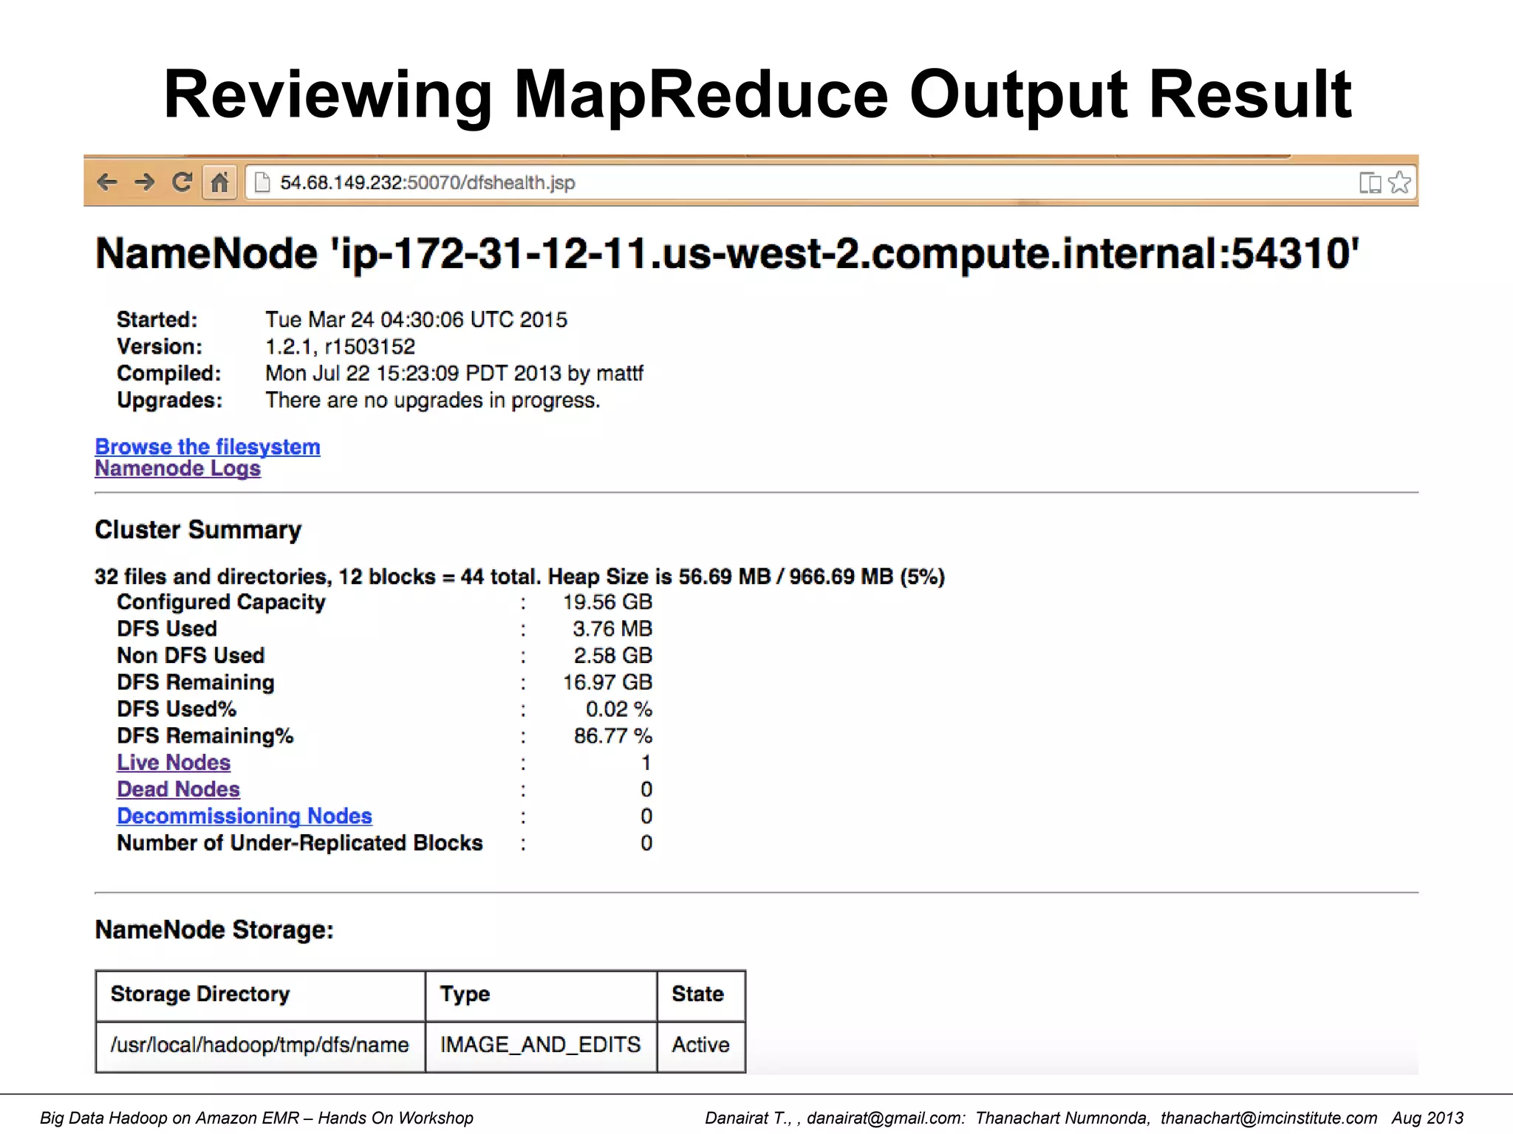Open the Dead Nodes link

click(178, 789)
